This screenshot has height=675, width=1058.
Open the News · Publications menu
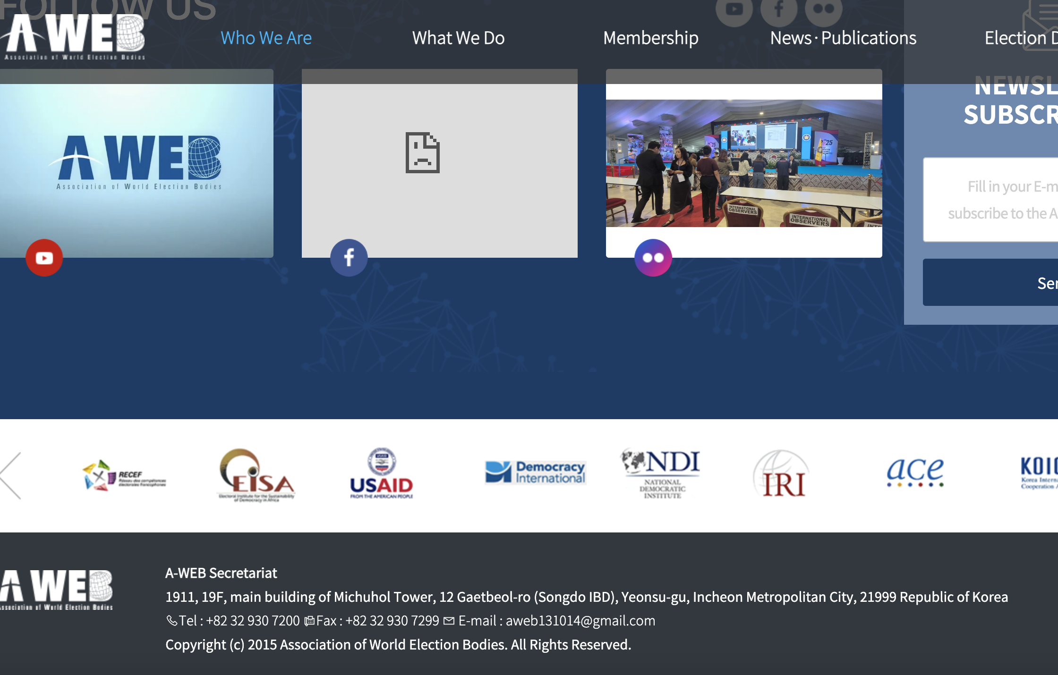coord(843,38)
